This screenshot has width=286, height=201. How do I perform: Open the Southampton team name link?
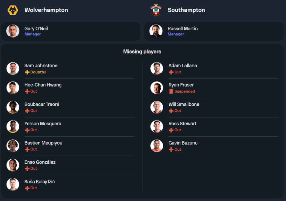186,10
